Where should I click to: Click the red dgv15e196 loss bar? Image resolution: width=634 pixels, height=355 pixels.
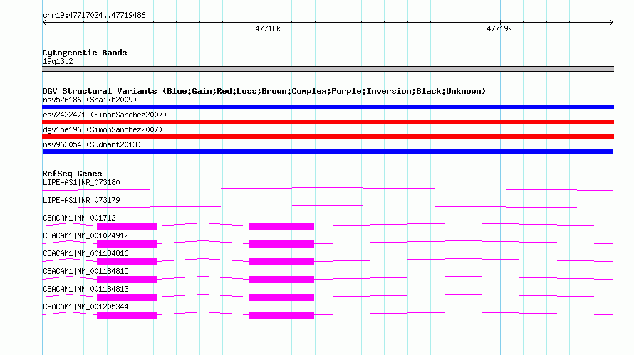328,137
